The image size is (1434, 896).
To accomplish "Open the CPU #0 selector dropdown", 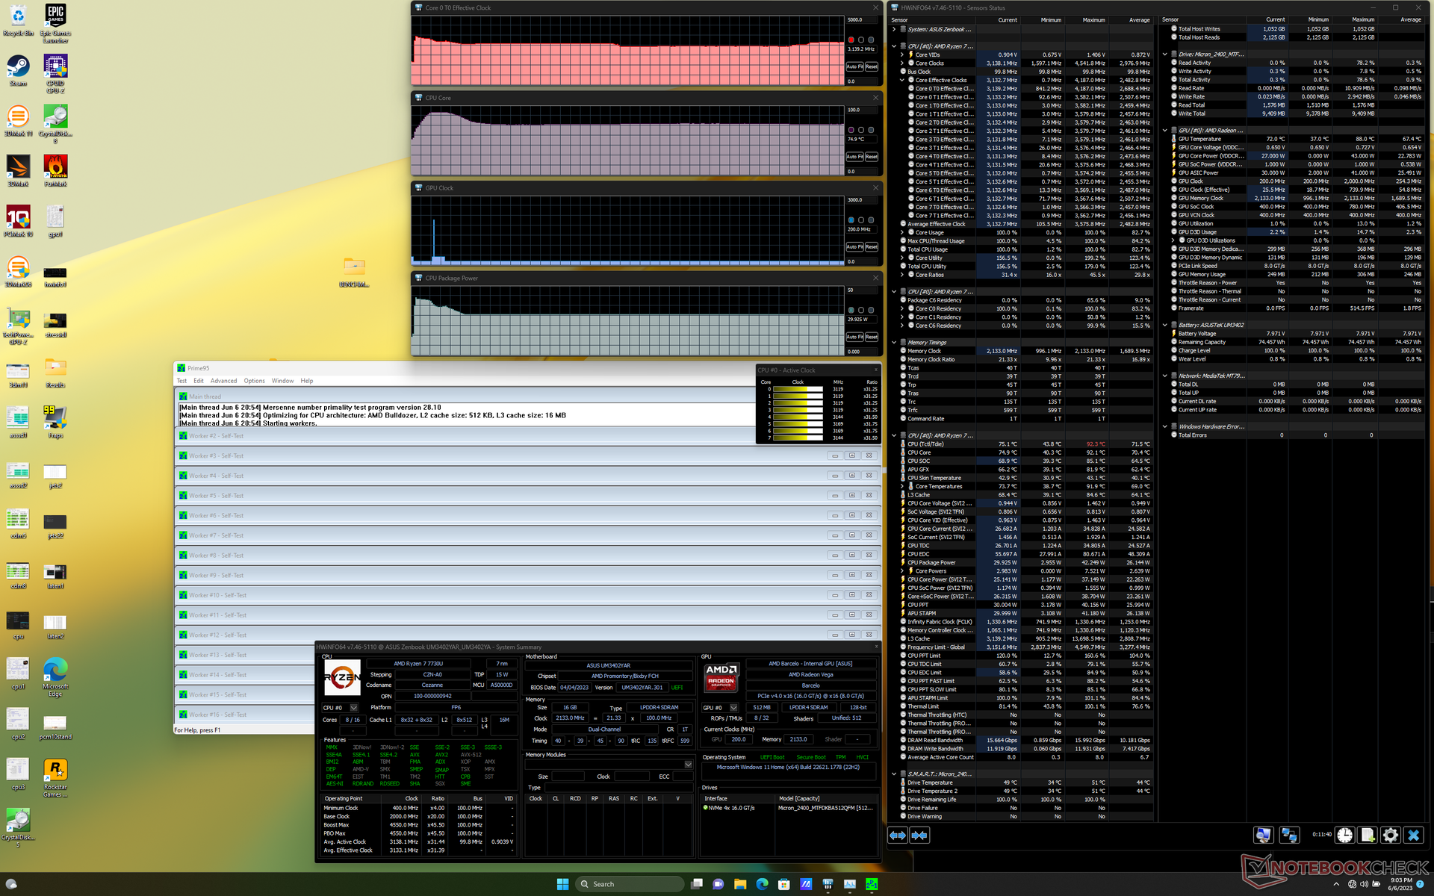I will pos(353,708).
